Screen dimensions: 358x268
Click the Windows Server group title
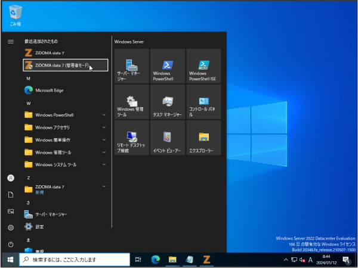(129, 42)
